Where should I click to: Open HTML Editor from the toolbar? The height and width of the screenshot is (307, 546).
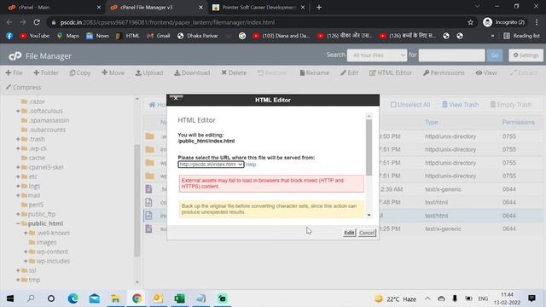pyautogui.click(x=391, y=72)
